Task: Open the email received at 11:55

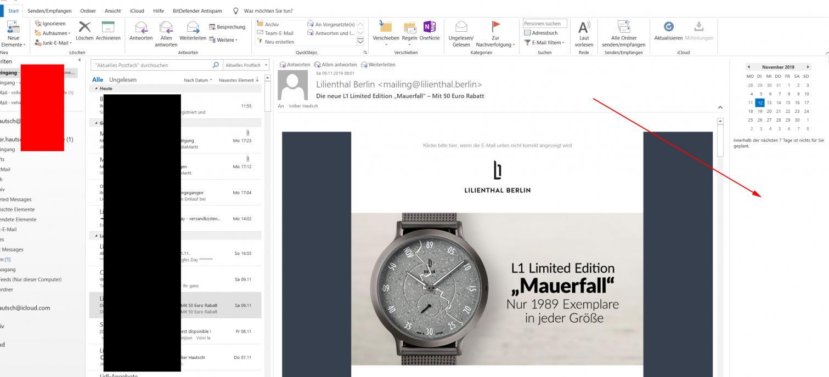Action: click(x=176, y=106)
